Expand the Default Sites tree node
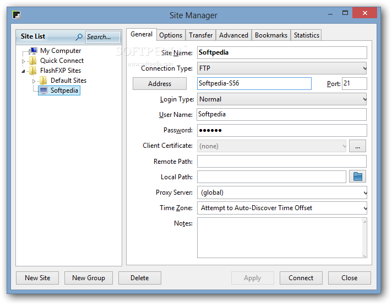 (x=34, y=81)
